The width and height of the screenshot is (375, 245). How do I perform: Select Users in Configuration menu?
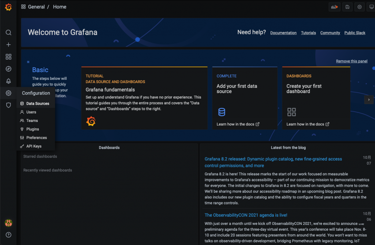pyautogui.click(x=36, y=112)
